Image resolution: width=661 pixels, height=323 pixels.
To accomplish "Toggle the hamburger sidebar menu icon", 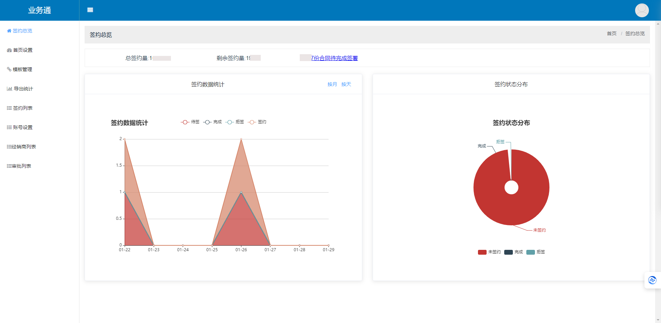I will click(x=90, y=10).
